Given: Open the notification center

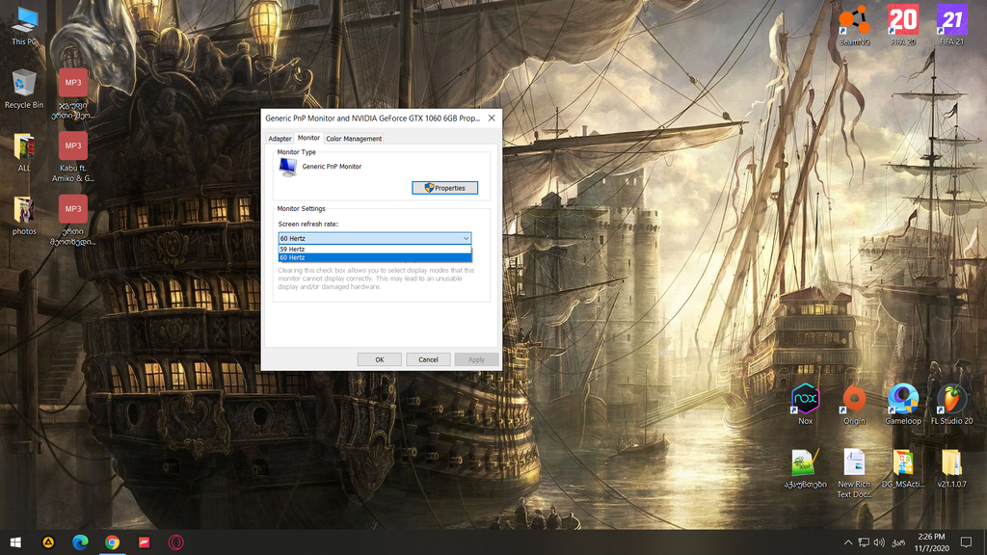Looking at the screenshot, I should click(x=966, y=542).
